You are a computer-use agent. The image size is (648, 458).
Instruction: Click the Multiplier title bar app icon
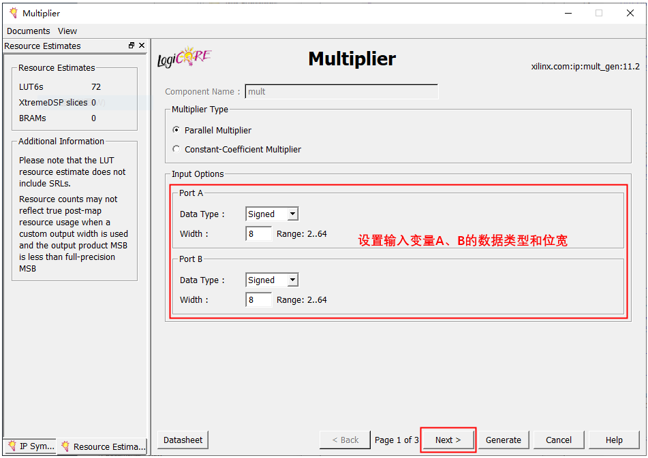(x=13, y=13)
